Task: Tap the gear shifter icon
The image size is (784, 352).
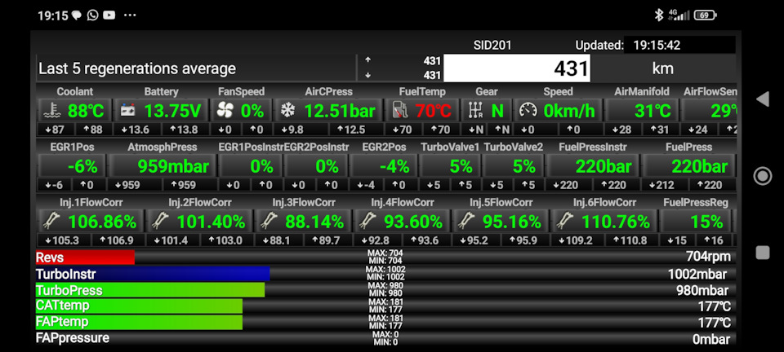Action: pos(473,111)
